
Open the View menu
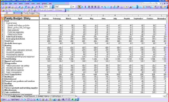[x=15, y=4]
